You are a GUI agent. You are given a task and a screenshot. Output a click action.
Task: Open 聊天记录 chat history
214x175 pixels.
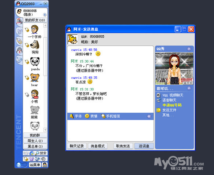(x=77, y=146)
